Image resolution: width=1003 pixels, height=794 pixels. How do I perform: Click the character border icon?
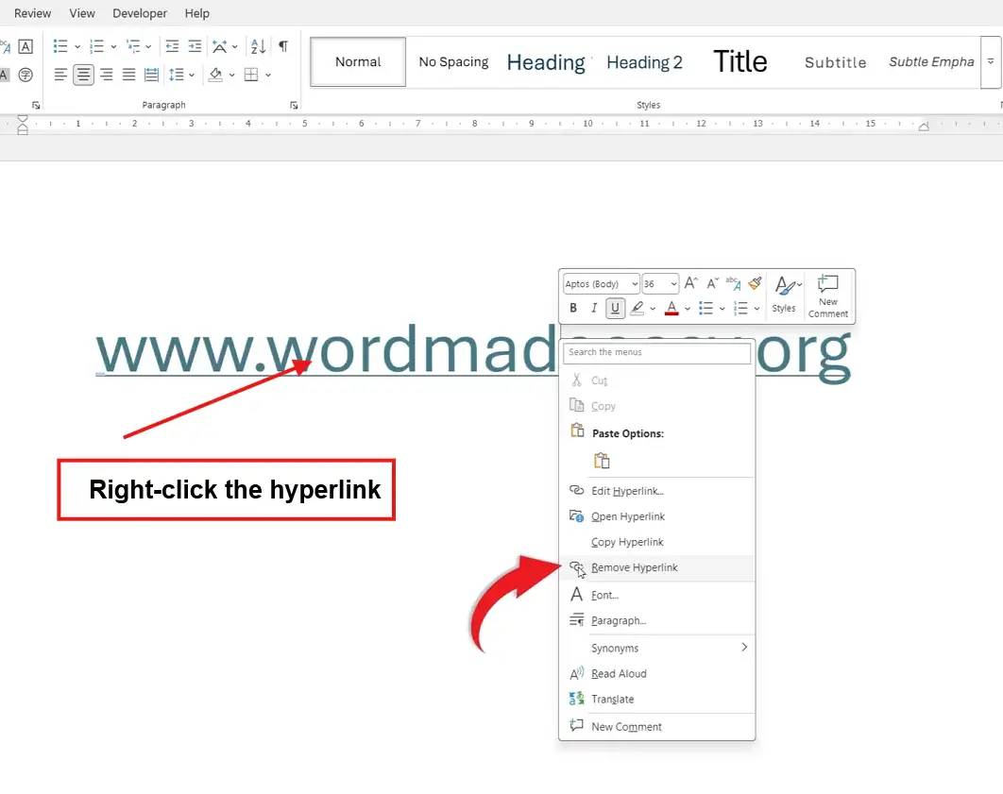[x=25, y=46]
